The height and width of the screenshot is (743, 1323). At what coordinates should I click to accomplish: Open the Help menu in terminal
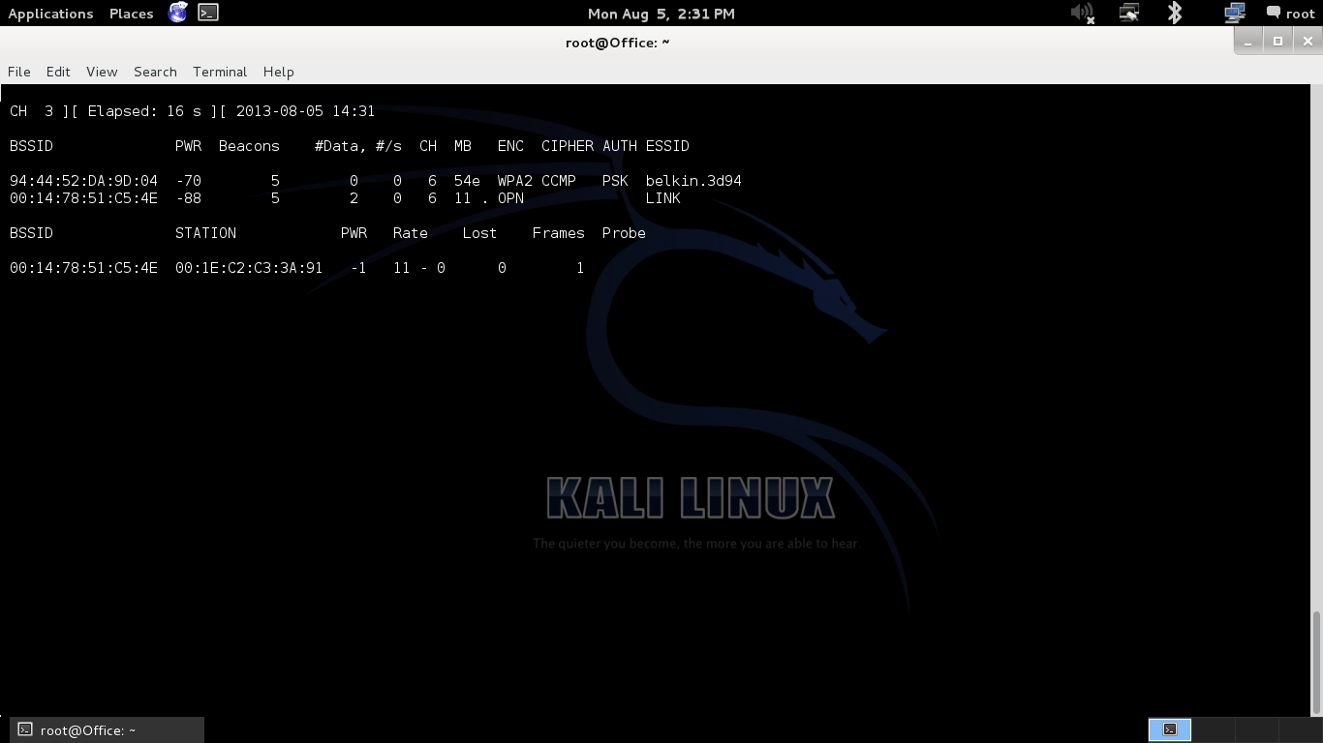[x=278, y=72]
